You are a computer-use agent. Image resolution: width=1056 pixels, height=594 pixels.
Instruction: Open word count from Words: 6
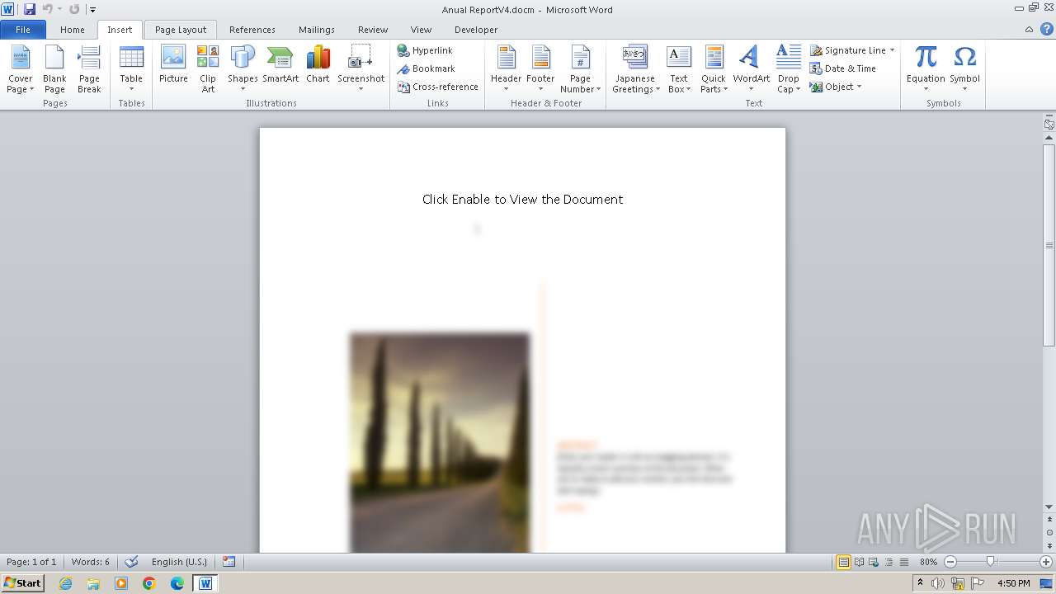click(x=91, y=562)
